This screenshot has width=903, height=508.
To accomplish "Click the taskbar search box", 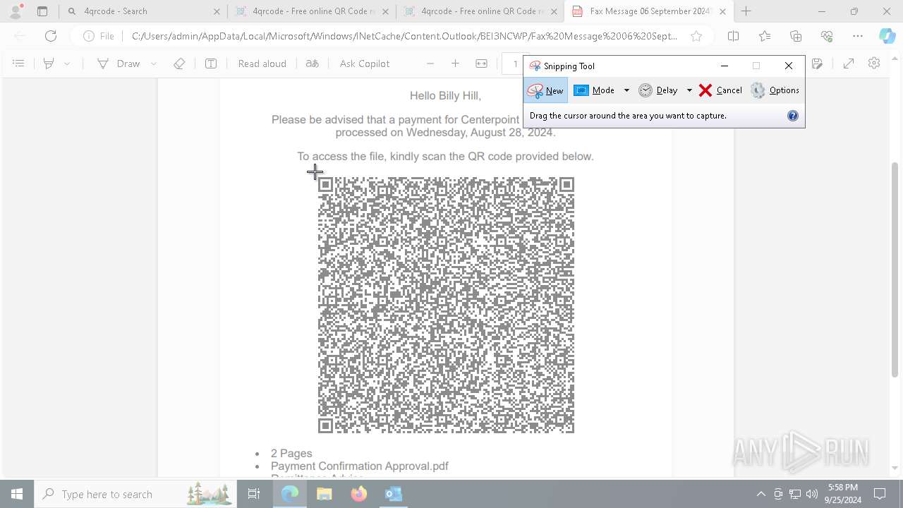I will click(x=135, y=494).
